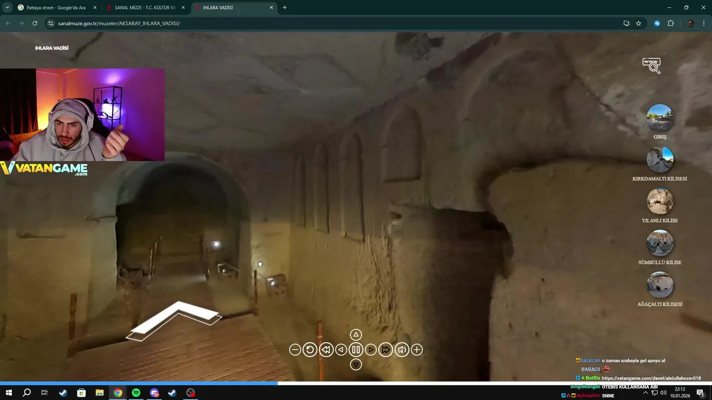The height and width of the screenshot is (400, 712).
Task: Open a new browser tab
Action: [x=285, y=8]
